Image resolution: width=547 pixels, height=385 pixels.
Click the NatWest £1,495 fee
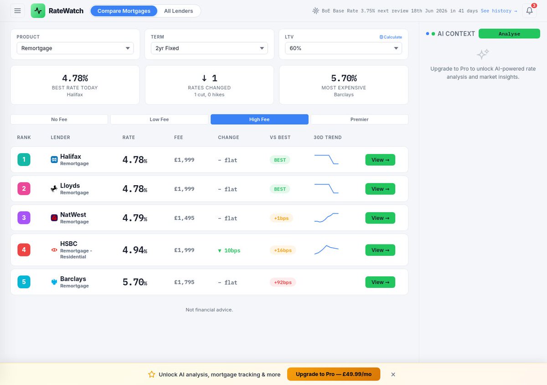click(x=184, y=218)
